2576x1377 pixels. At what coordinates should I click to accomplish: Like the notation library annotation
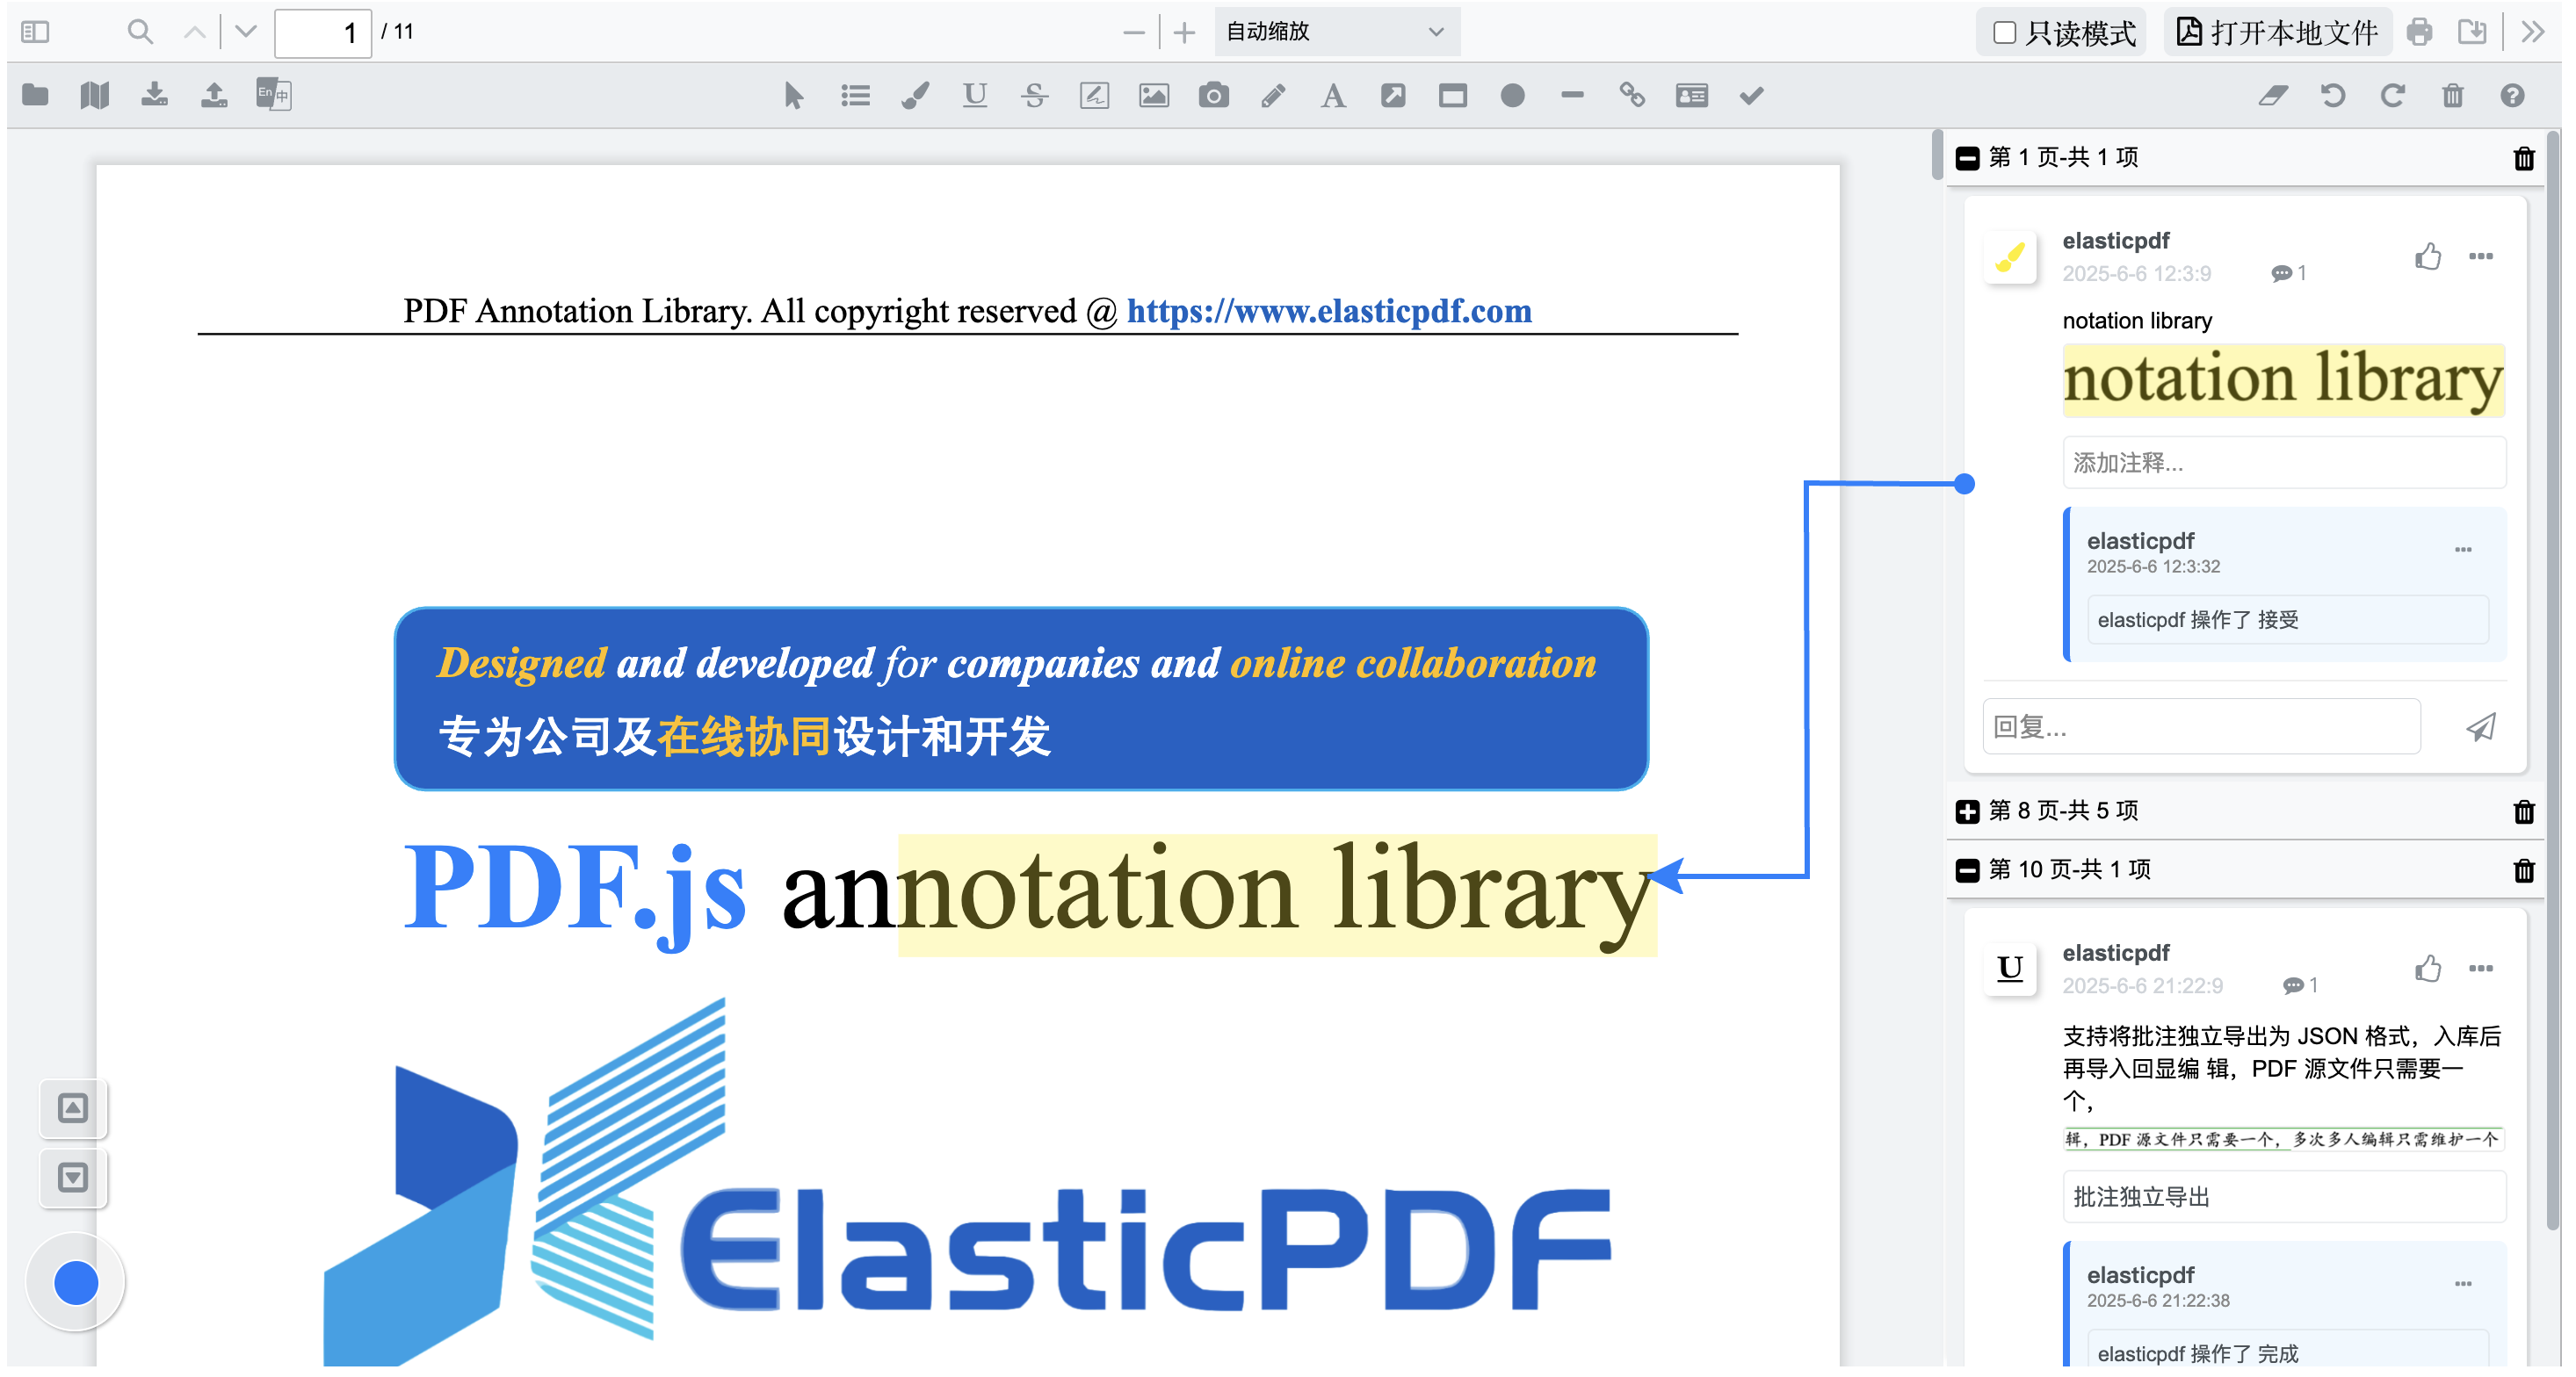tap(2428, 256)
